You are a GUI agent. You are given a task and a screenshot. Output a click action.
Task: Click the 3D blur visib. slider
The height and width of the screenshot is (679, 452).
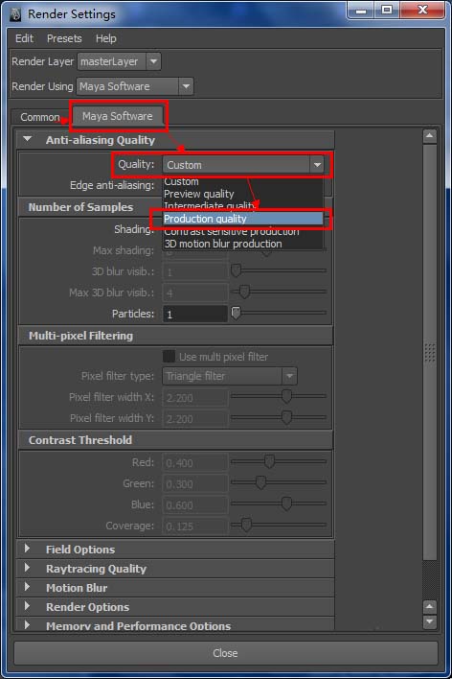pos(279,270)
